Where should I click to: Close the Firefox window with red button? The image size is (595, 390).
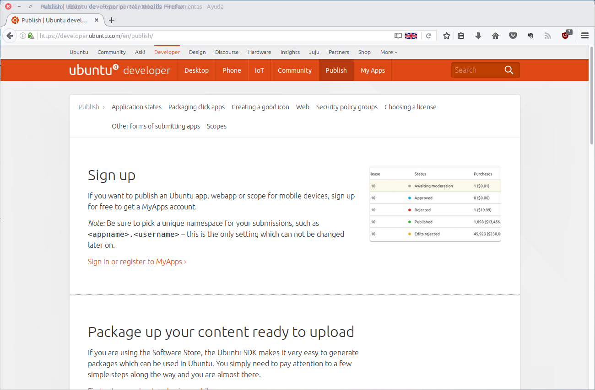pos(8,6)
